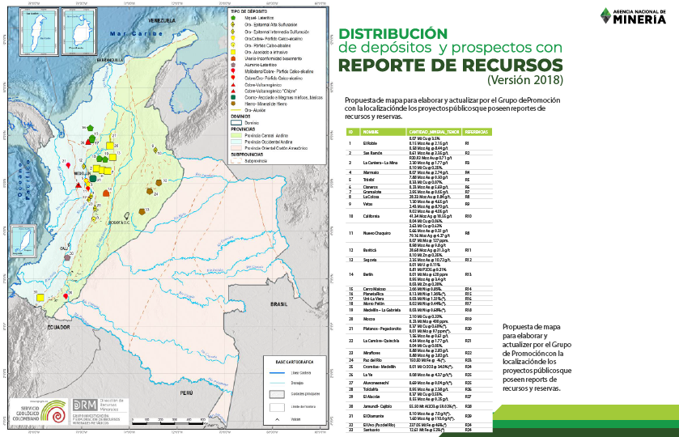Click the CANTIDAD_MINERAL_TENOR column header

click(x=434, y=132)
